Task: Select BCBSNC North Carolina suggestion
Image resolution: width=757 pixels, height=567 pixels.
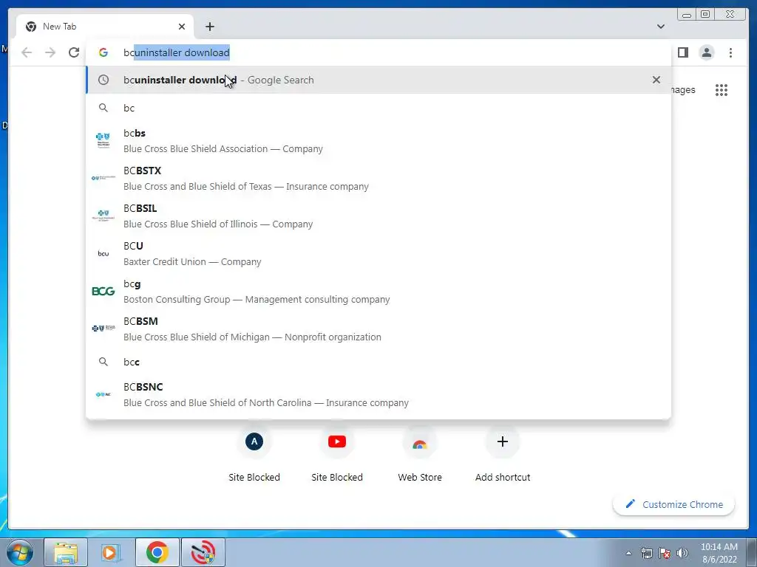Action: point(378,394)
